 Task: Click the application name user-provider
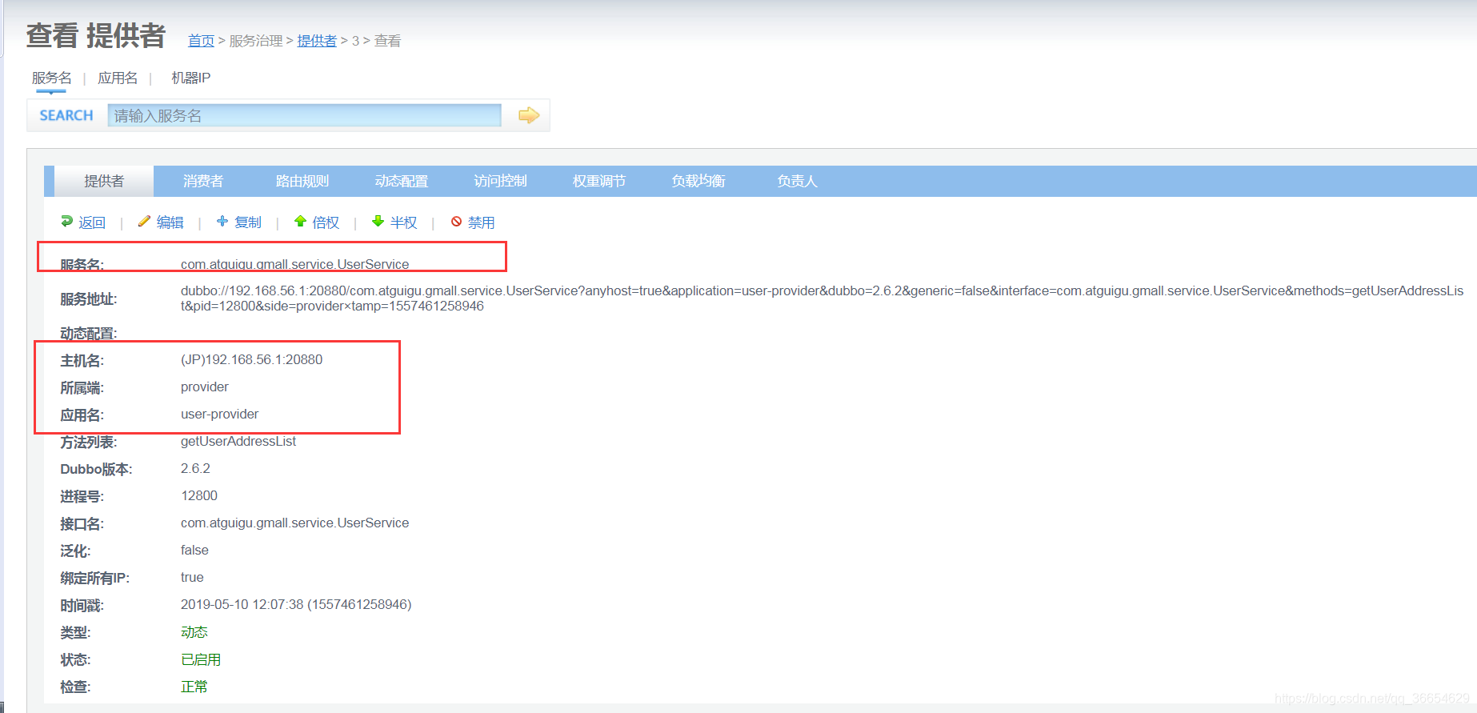click(219, 414)
